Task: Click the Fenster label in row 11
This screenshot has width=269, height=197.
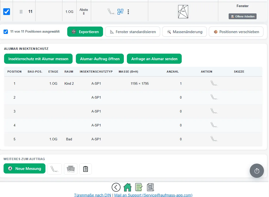Action: click(x=242, y=6)
